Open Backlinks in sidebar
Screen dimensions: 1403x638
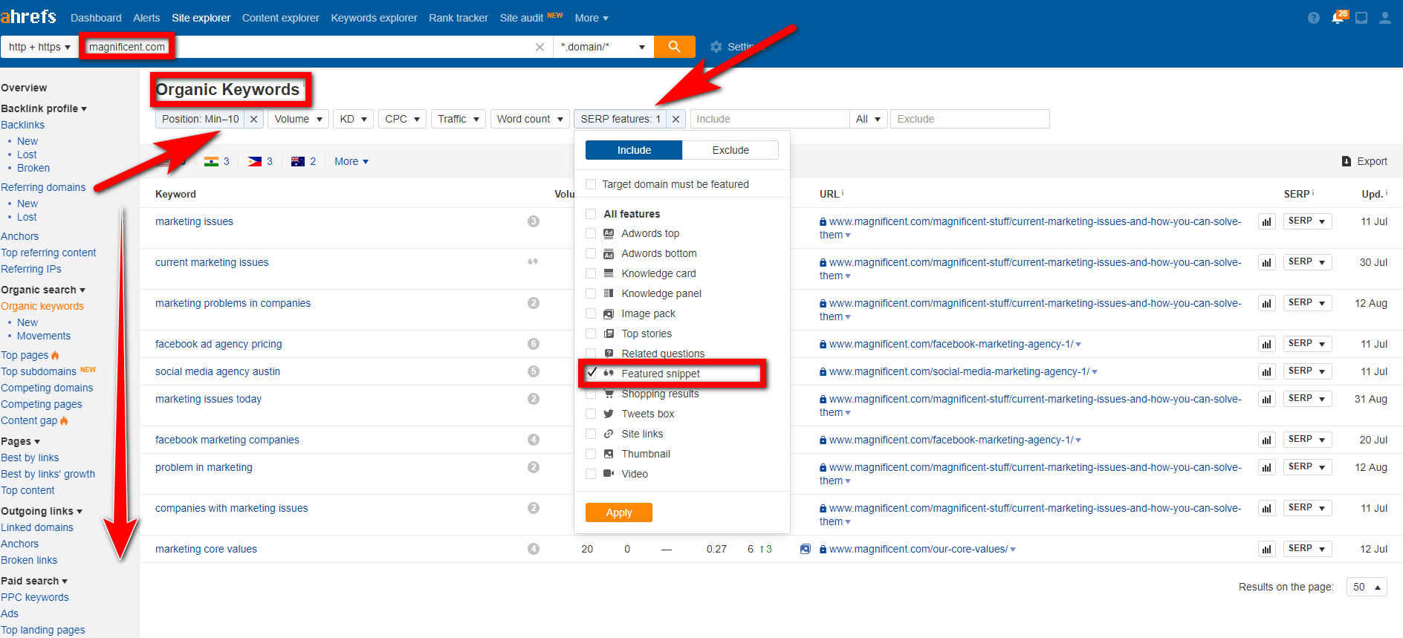[x=22, y=125]
